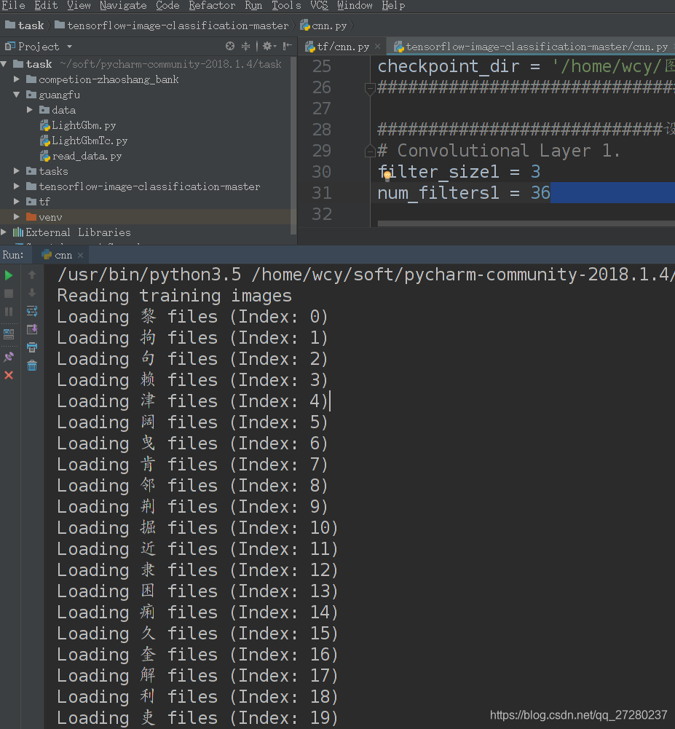The image size is (675, 729).
Task: Expand the competion-zhaoshang_bank folder
Action: click(x=17, y=79)
